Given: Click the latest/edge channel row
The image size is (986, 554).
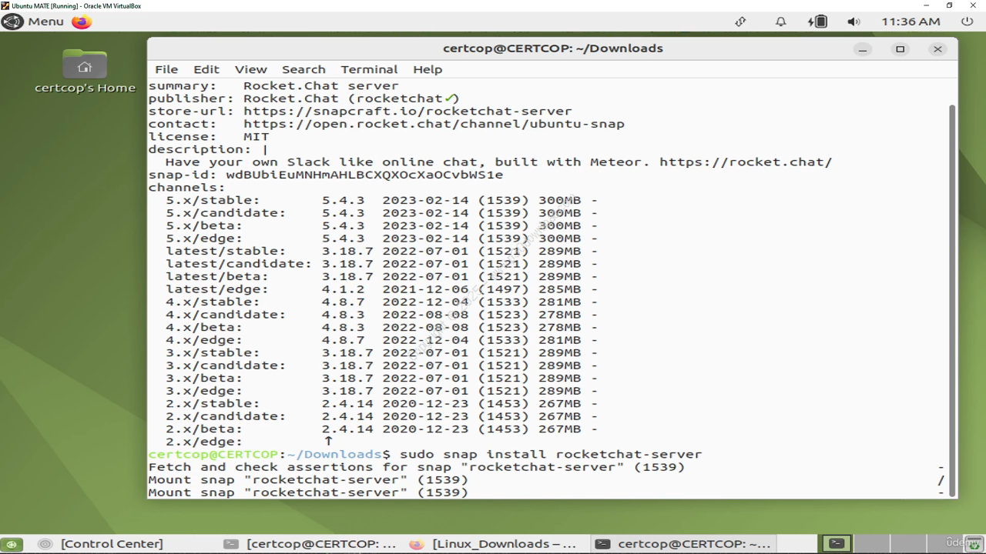Looking at the screenshot, I should [x=381, y=289].
